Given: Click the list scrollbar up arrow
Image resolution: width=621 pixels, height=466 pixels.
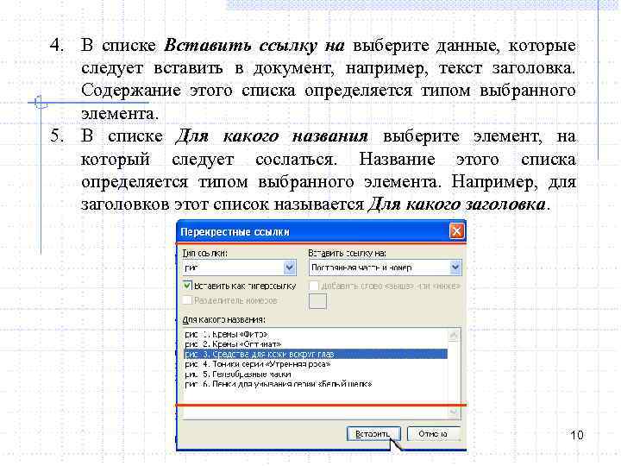Looking at the screenshot, I should [x=454, y=335].
